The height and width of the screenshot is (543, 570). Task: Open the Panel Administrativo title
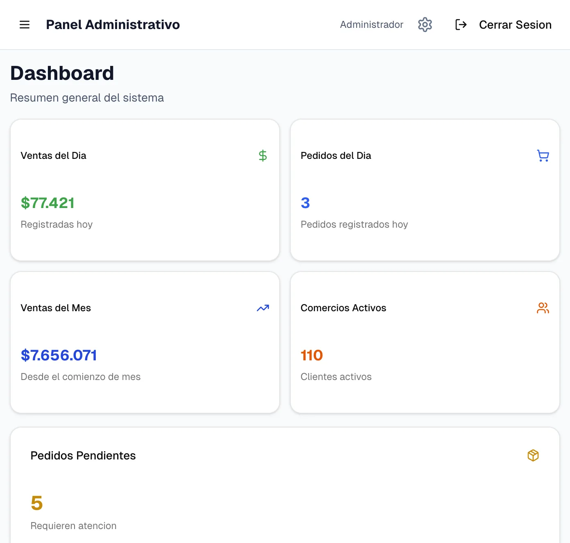[x=113, y=25]
